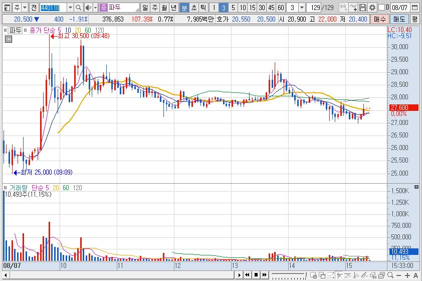422x281 pixels.
Task: Open the stock code search magnifier
Action: pos(78,8)
